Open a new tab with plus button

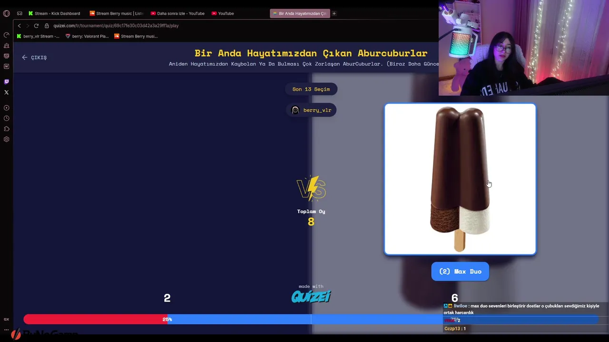[334, 13]
